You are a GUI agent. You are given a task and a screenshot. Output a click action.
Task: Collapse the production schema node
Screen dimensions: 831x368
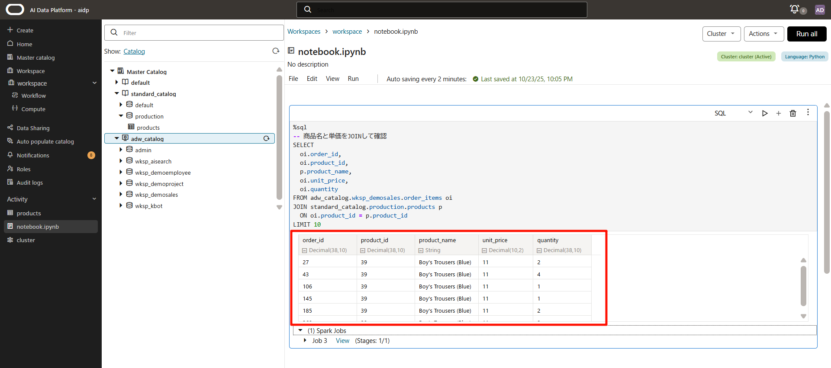[121, 116]
